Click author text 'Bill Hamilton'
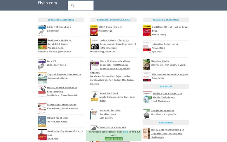Screen dimensions: 227x142 53,31
